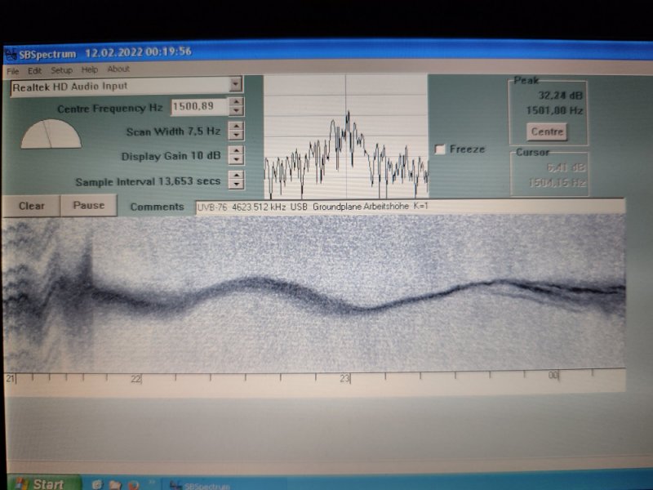653x490 pixels.
Task: Click the semicircular tuning dial gauge
Action: click(51, 136)
